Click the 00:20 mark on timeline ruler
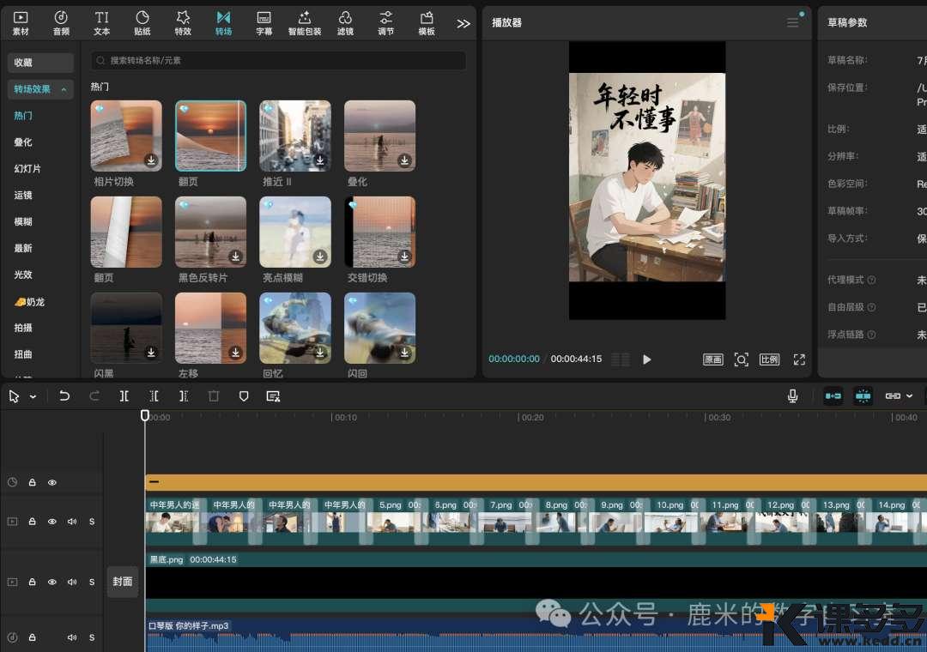 (531, 417)
